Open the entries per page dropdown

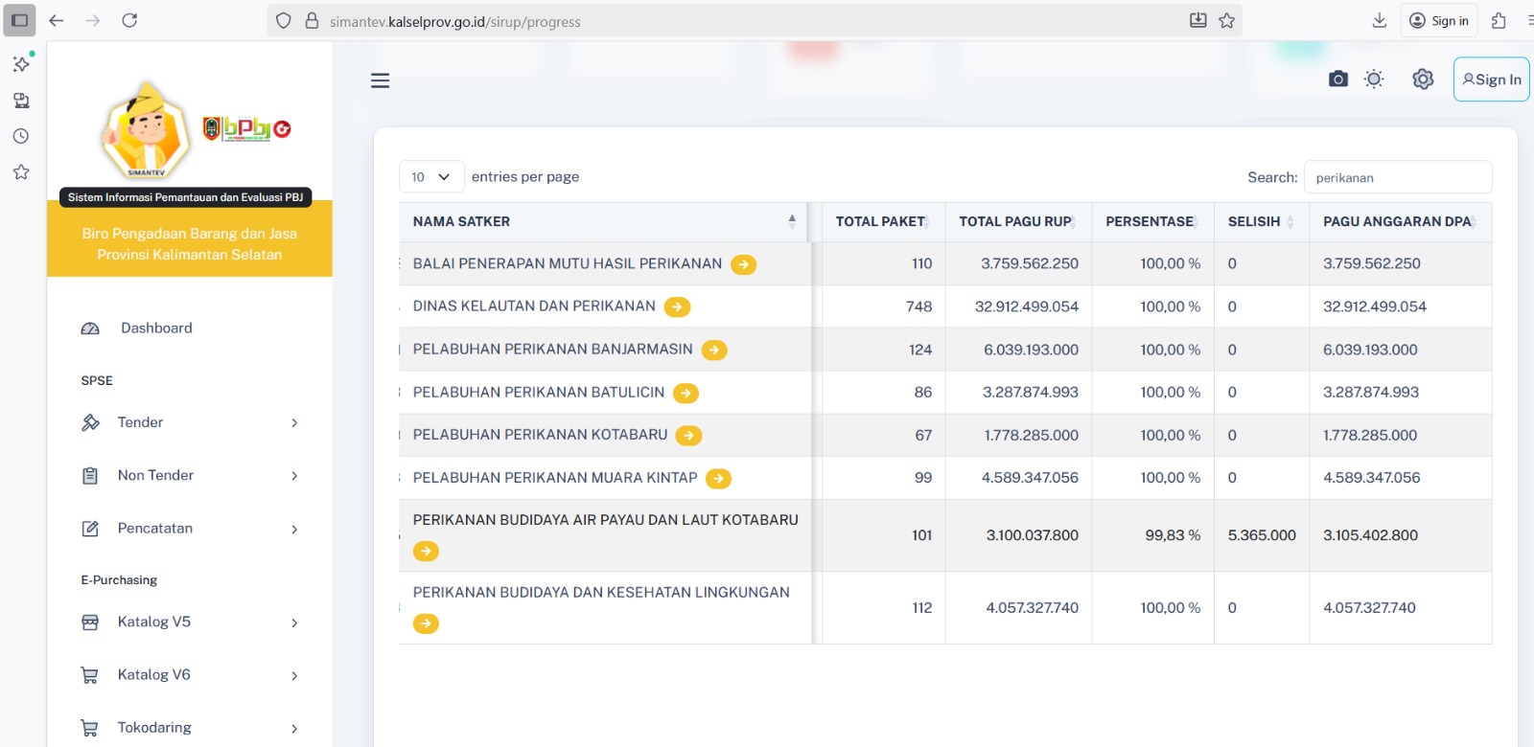(x=431, y=177)
